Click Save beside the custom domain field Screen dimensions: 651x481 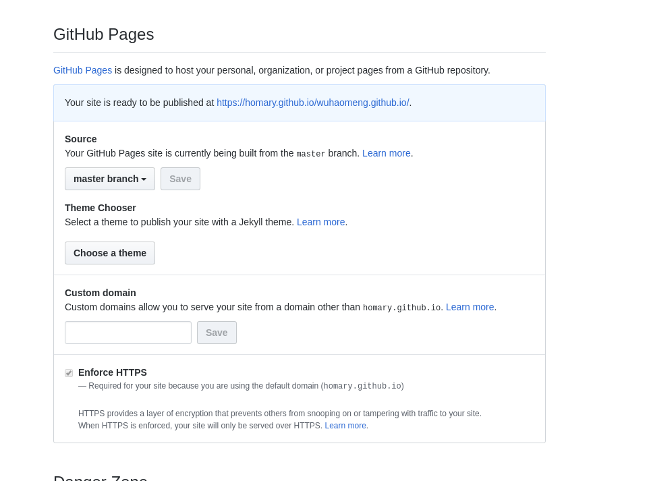tap(217, 333)
